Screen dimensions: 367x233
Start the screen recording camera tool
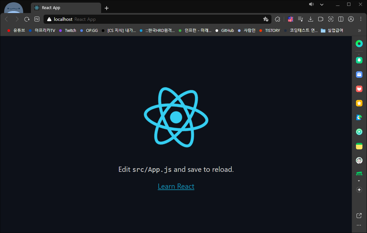pyautogui.click(x=321, y=19)
